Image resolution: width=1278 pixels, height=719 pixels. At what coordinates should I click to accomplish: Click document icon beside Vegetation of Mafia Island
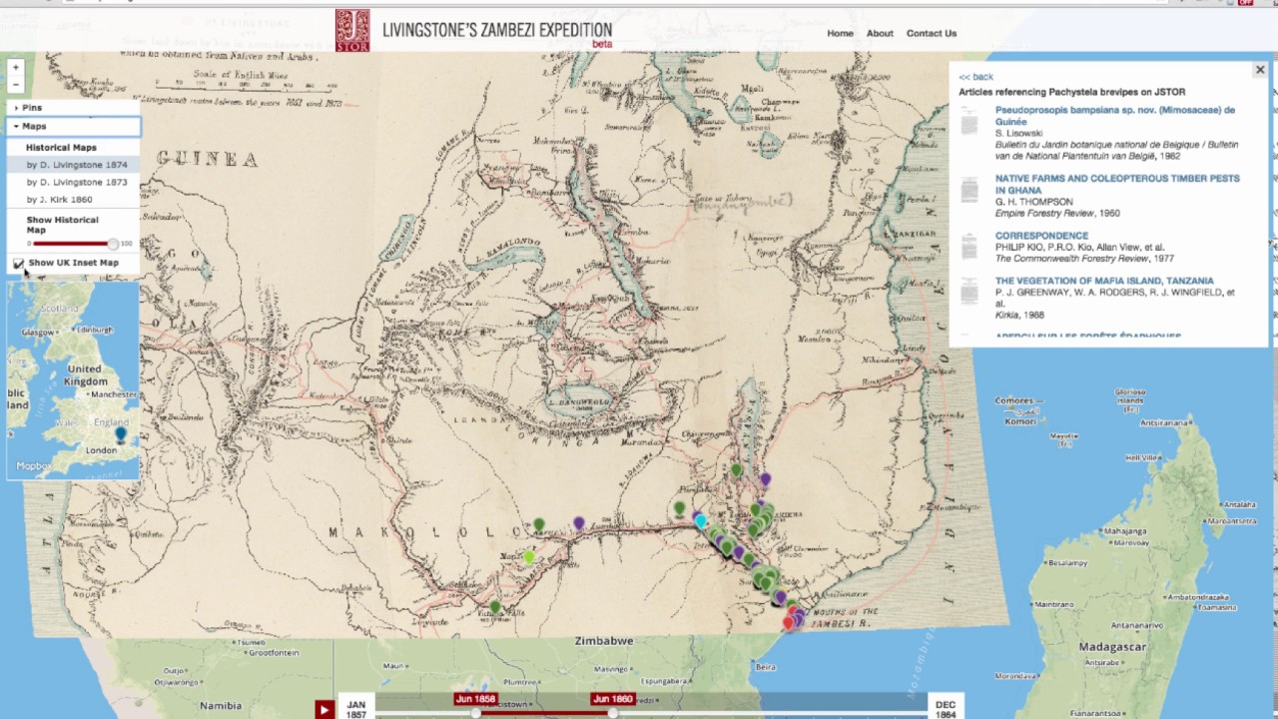click(969, 293)
